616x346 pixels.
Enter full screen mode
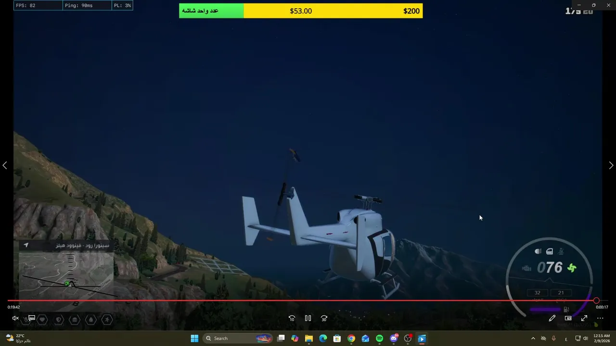click(x=584, y=318)
